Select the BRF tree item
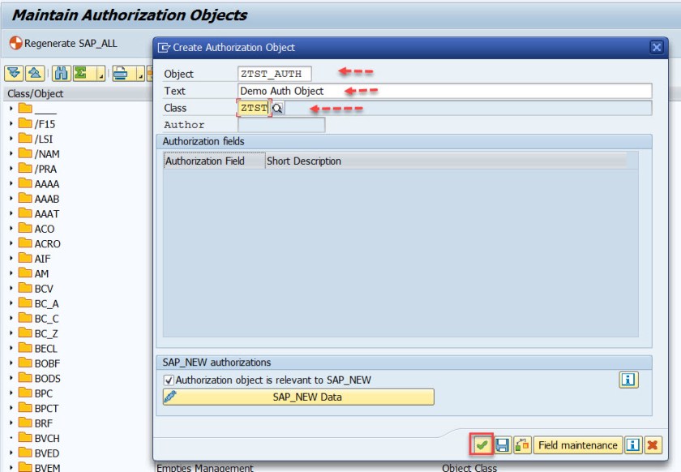The width and height of the screenshot is (681, 472). (44, 423)
